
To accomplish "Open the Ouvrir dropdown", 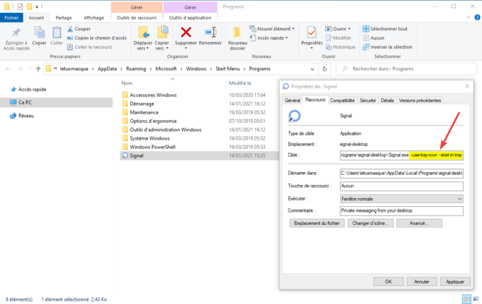I will (x=338, y=29).
